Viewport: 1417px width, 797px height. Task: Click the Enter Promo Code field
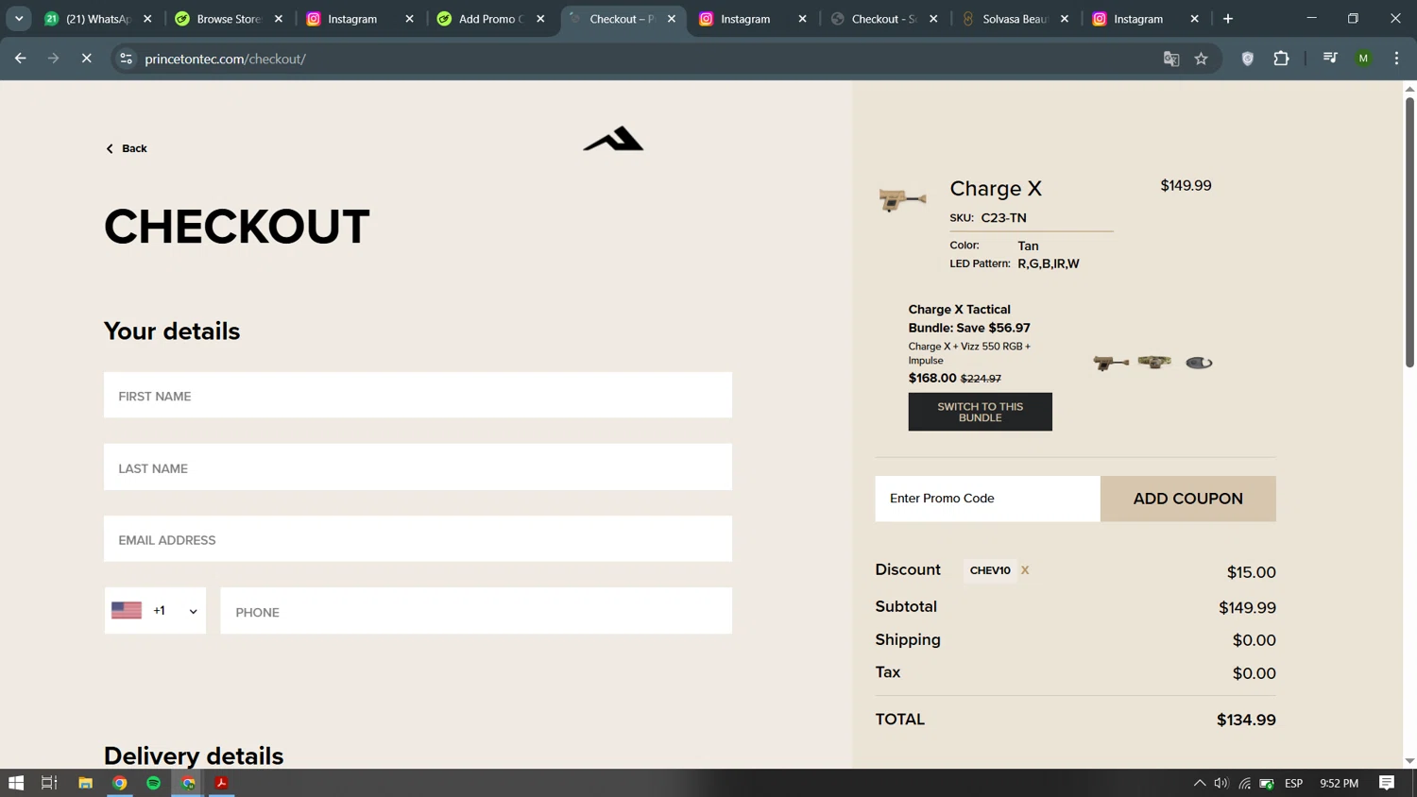pyautogui.click(x=987, y=499)
